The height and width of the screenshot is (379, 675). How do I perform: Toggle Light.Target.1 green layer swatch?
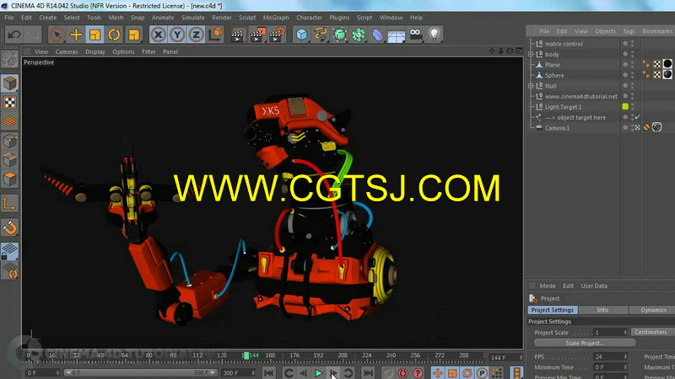click(625, 107)
